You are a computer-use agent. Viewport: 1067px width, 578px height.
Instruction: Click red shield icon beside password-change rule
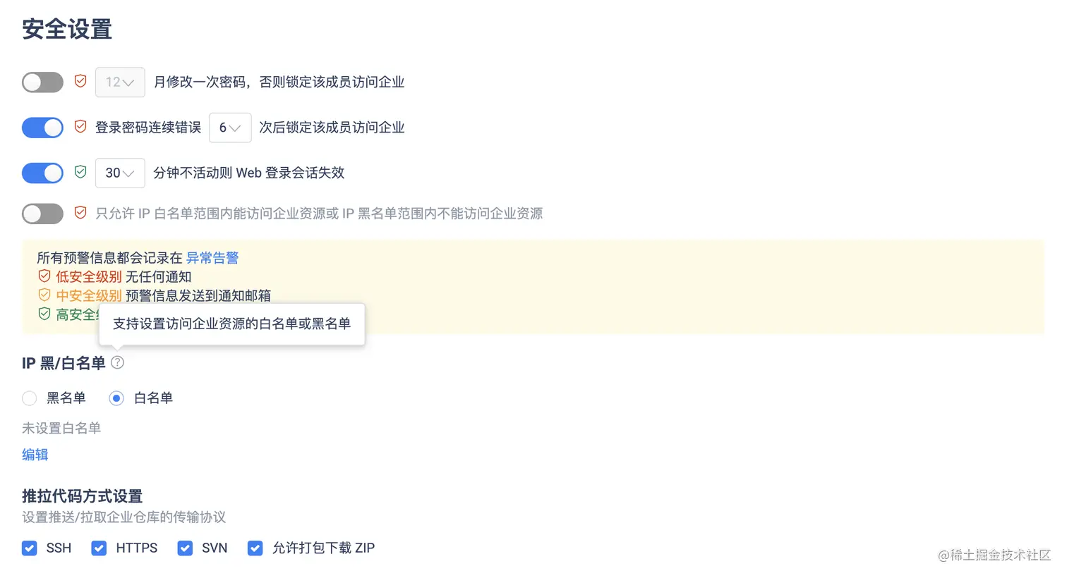click(80, 81)
